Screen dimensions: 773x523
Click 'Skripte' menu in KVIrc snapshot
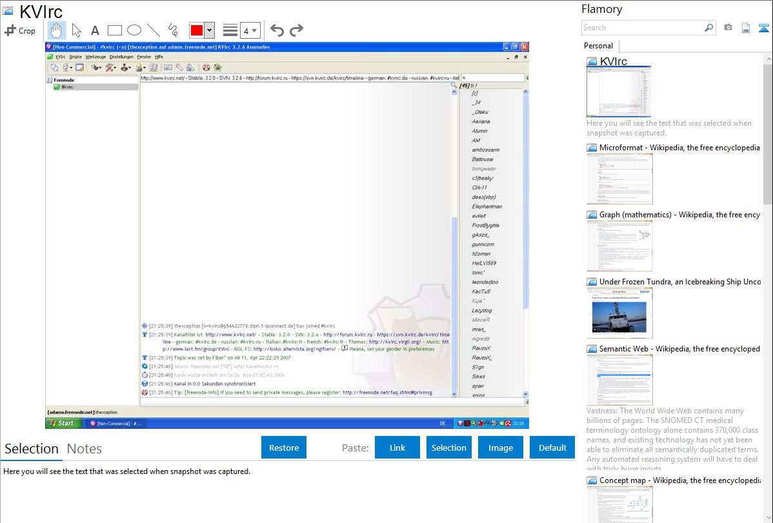[x=75, y=57]
